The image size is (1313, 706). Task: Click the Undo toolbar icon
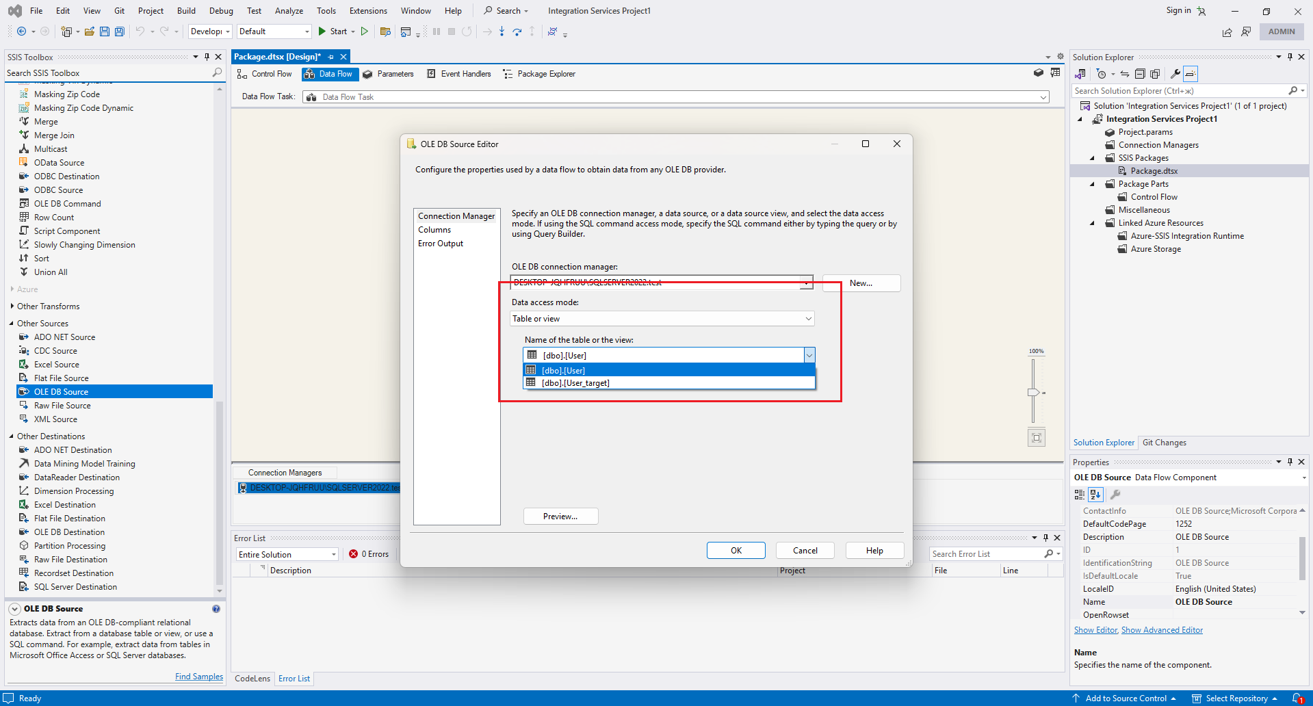140,31
